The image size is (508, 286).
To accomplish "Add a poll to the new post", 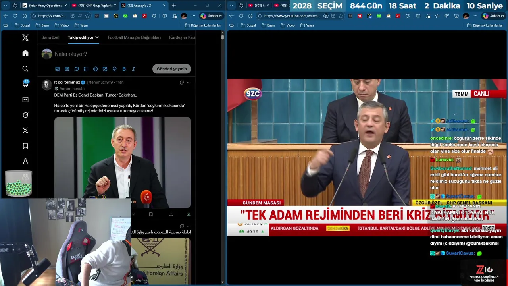I will point(86,69).
